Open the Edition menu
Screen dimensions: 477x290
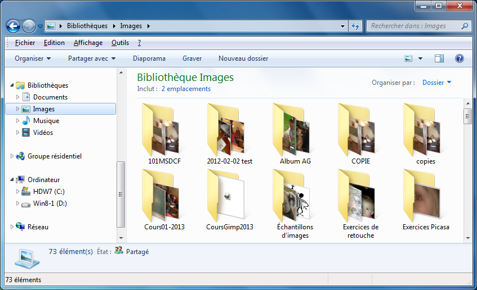tap(54, 43)
